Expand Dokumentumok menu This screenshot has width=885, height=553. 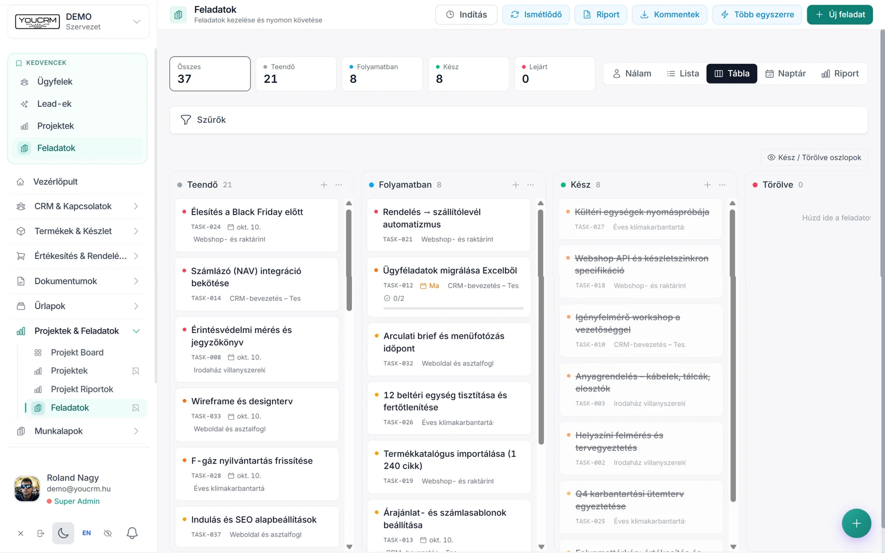tap(77, 281)
